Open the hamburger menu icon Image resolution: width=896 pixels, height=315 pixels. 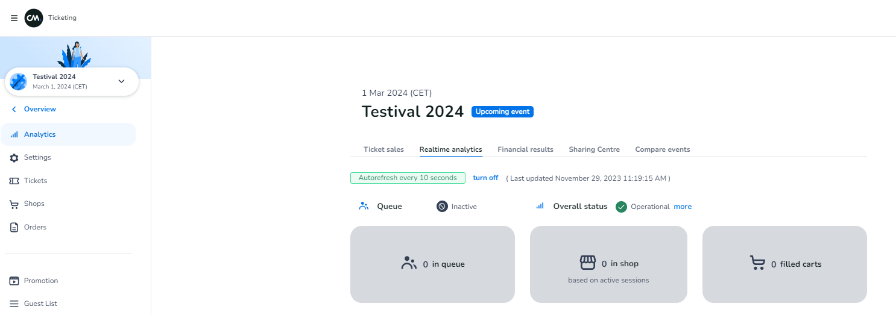tap(14, 18)
